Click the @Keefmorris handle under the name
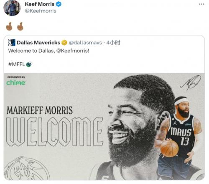 click(x=41, y=11)
